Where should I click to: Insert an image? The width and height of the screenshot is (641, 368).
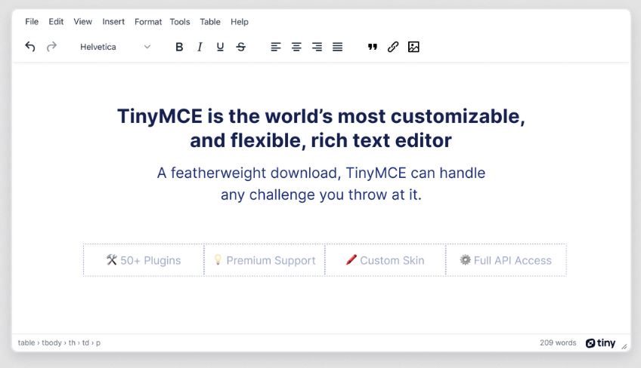click(413, 47)
